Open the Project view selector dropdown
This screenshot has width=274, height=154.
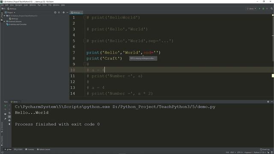pos(10,12)
